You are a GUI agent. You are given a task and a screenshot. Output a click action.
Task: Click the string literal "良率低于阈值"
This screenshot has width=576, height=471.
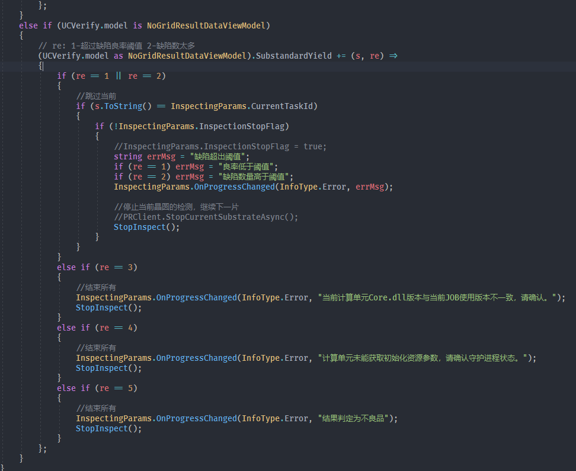246,167
